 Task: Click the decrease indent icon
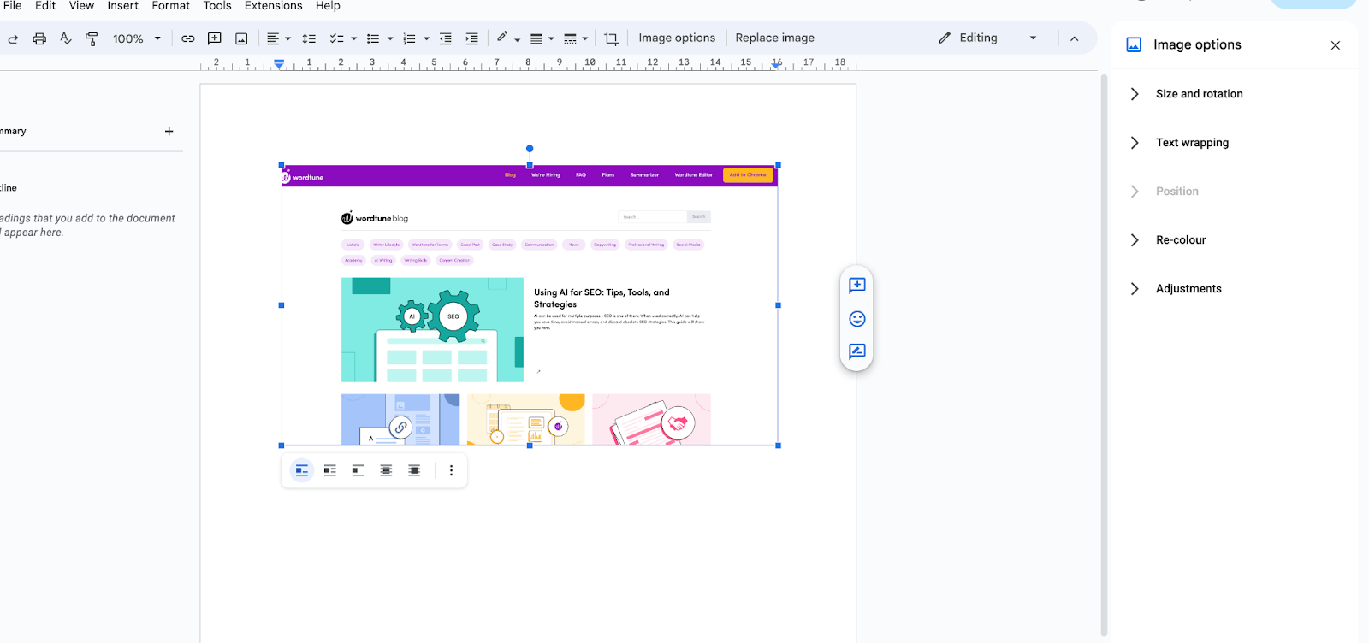coord(446,38)
